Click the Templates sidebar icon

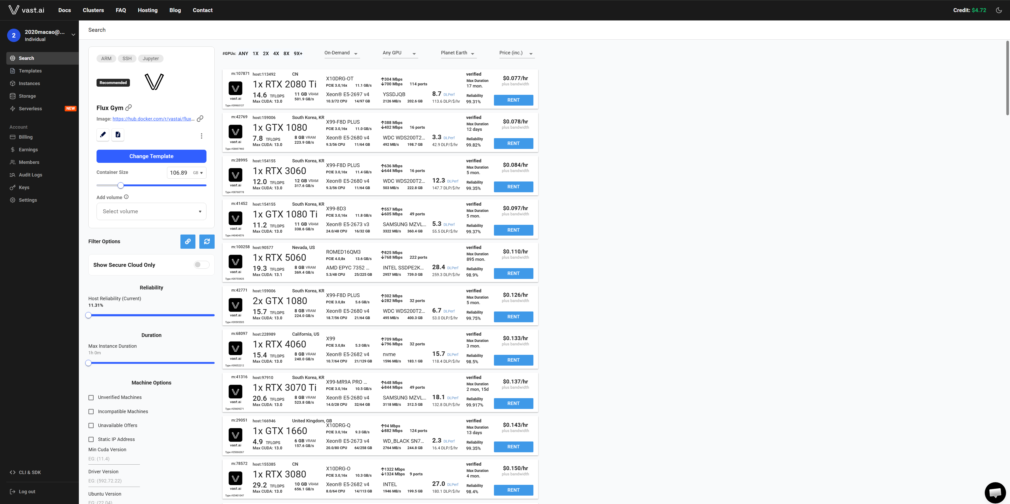(13, 71)
